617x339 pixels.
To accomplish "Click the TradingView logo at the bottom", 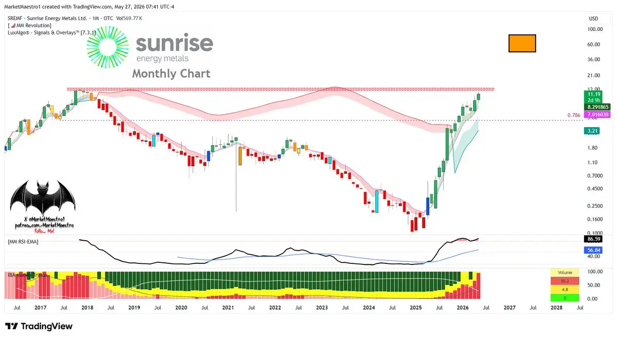I will point(39,326).
